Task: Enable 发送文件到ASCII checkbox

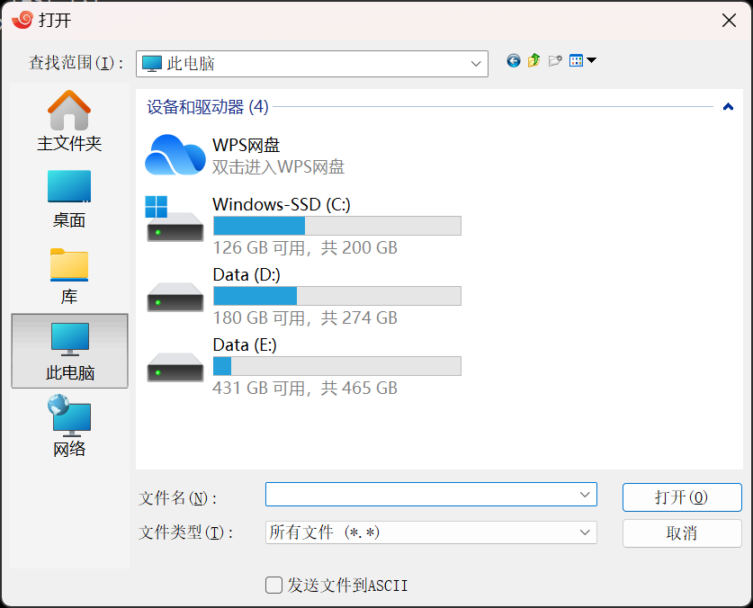Action: pyautogui.click(x=273, y=586)
